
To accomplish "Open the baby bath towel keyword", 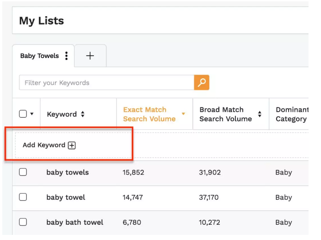I will [74, 222].
